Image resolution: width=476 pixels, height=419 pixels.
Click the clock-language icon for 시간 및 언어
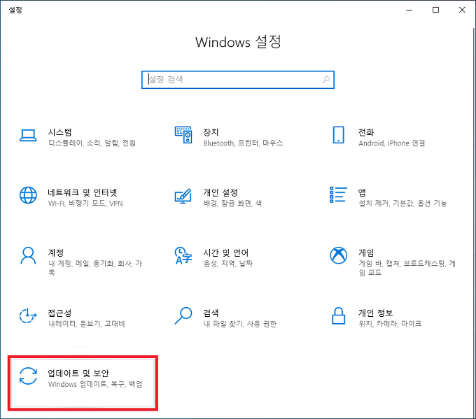click(x=183, y=255)
